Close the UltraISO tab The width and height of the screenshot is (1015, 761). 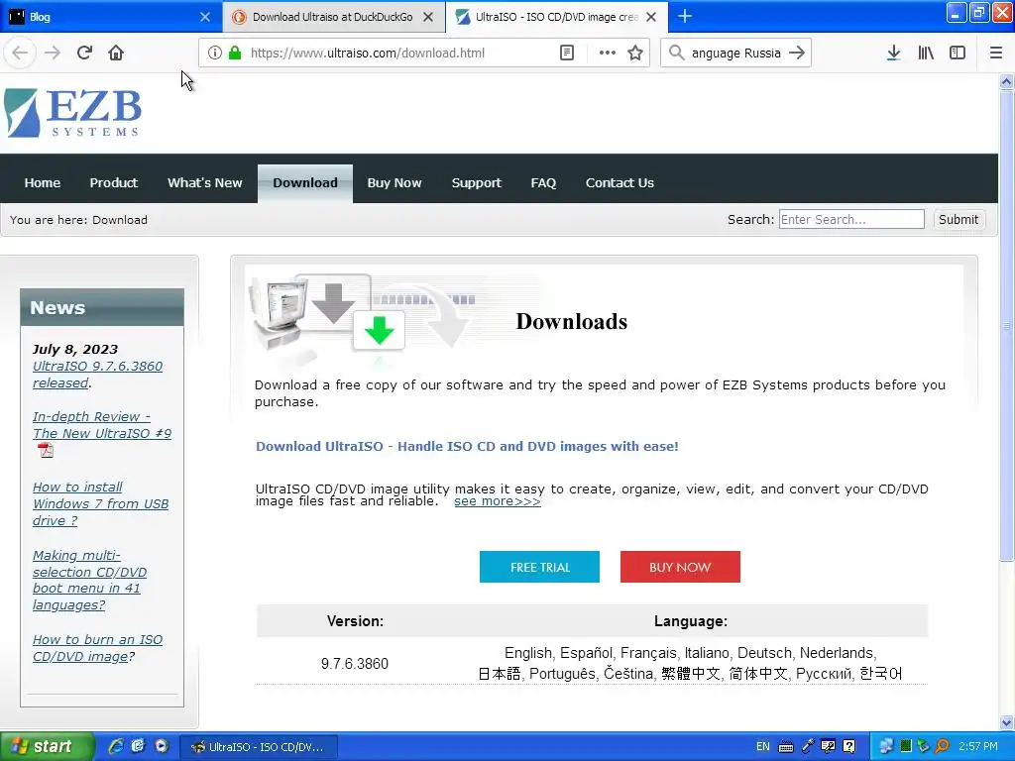pos(652,17)
